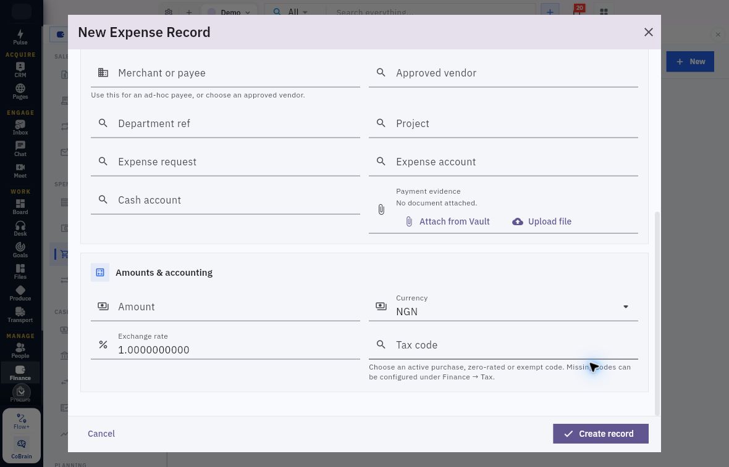Click the Upload file cloud icon
This screenshot has height=467, width=729.
(x=518, y=221)
